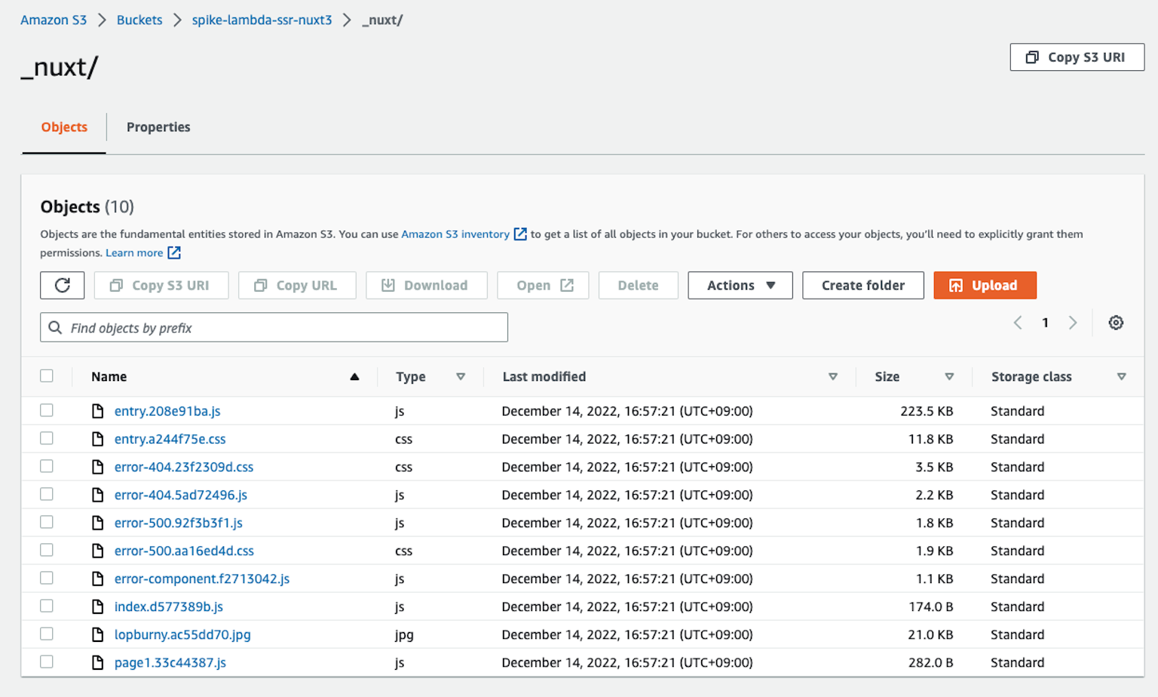Click the magnifier icon in the search box
The height and width of the screenshot is (697, 1158).
(55, 327)
